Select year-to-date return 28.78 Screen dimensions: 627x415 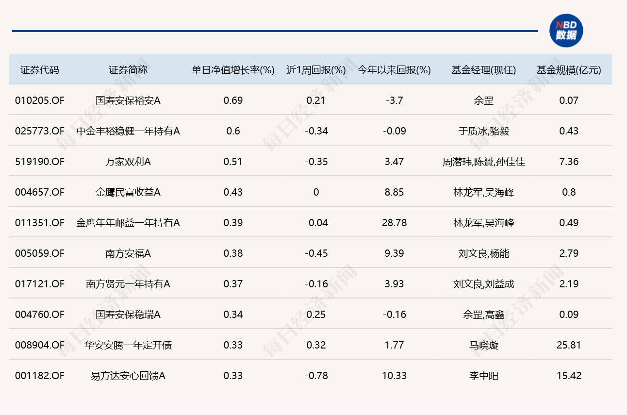(x=394, y=223)
